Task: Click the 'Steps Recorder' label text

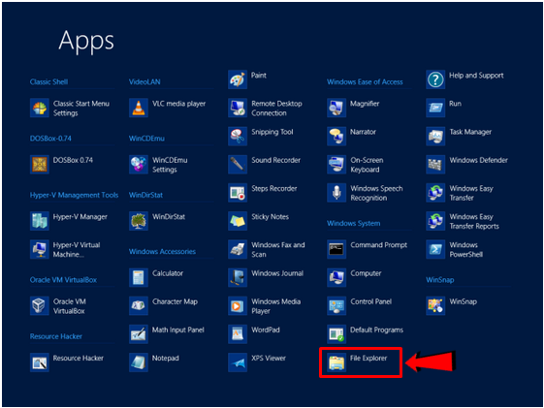Action: pyautogui.click(x=274, y=189)
